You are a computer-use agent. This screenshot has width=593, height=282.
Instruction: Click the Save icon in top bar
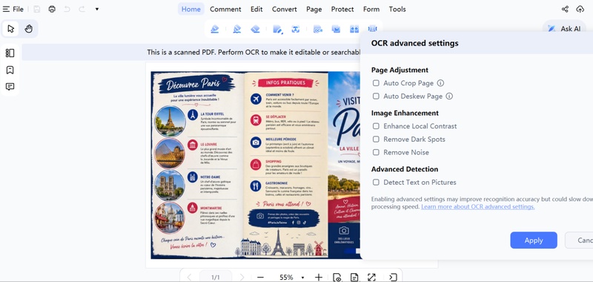pos(36,9)
